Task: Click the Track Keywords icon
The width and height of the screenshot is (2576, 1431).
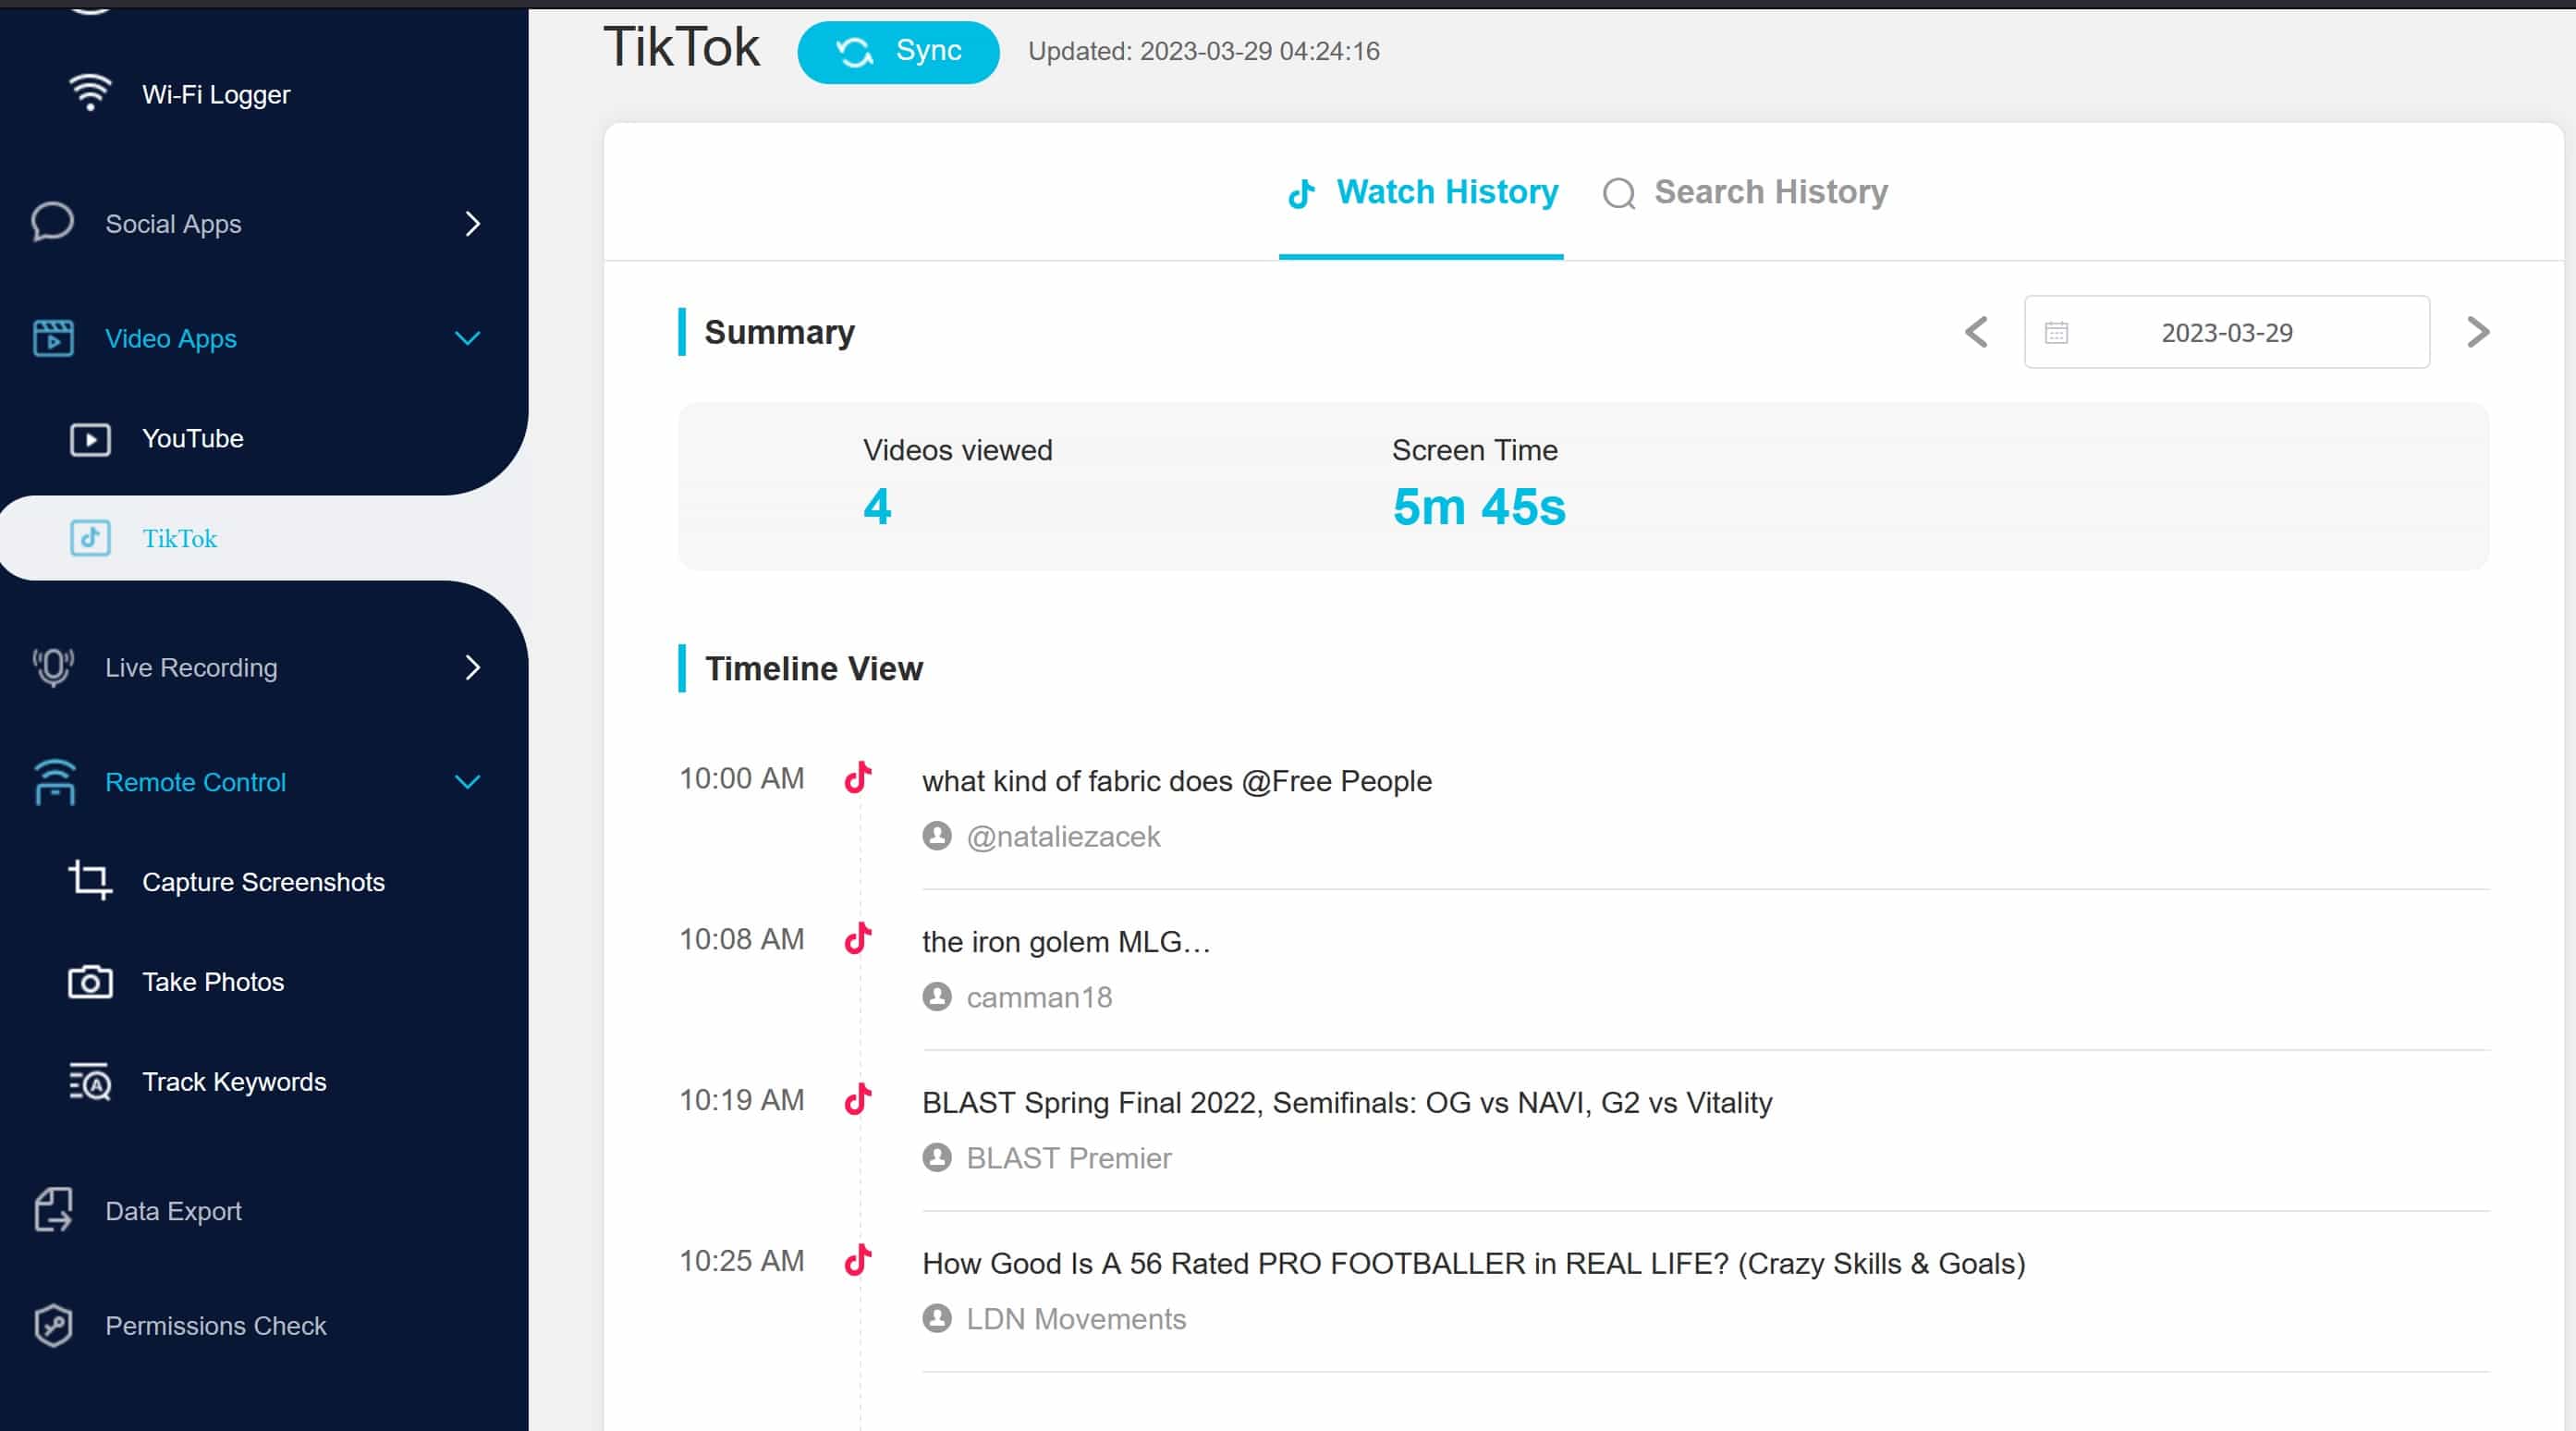Action: pyautogui.click(x=90, y=1082)
